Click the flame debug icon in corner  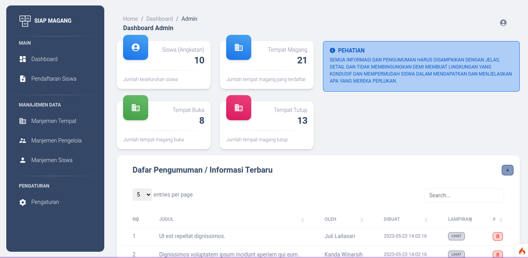522,251
